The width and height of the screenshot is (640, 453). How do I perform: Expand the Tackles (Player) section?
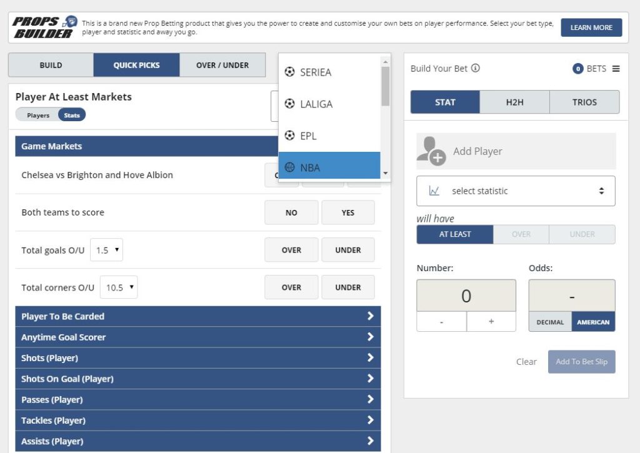pos(198,421)
